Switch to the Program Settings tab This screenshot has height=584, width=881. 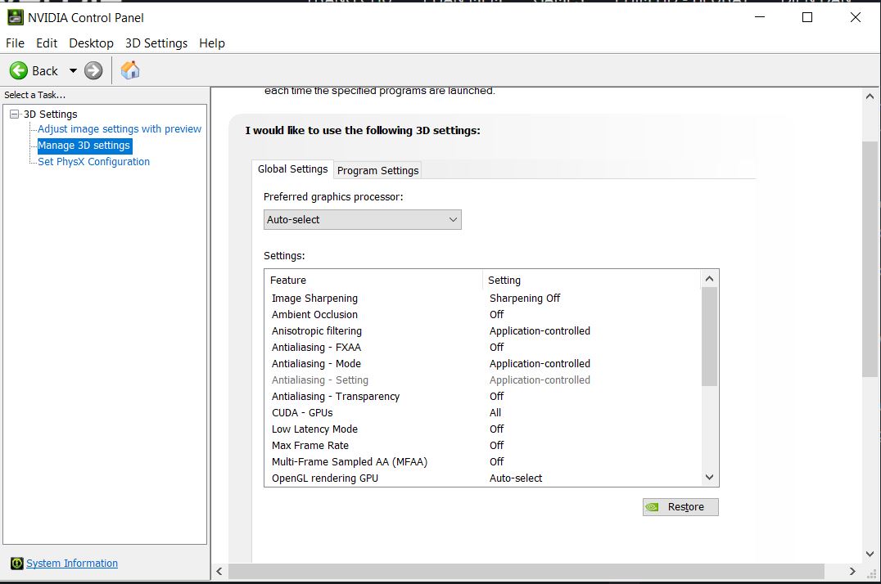377,170
